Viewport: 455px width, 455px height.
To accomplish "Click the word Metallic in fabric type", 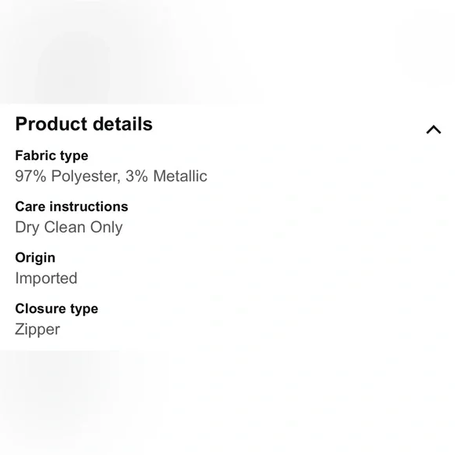I will [x=180, y=177].
